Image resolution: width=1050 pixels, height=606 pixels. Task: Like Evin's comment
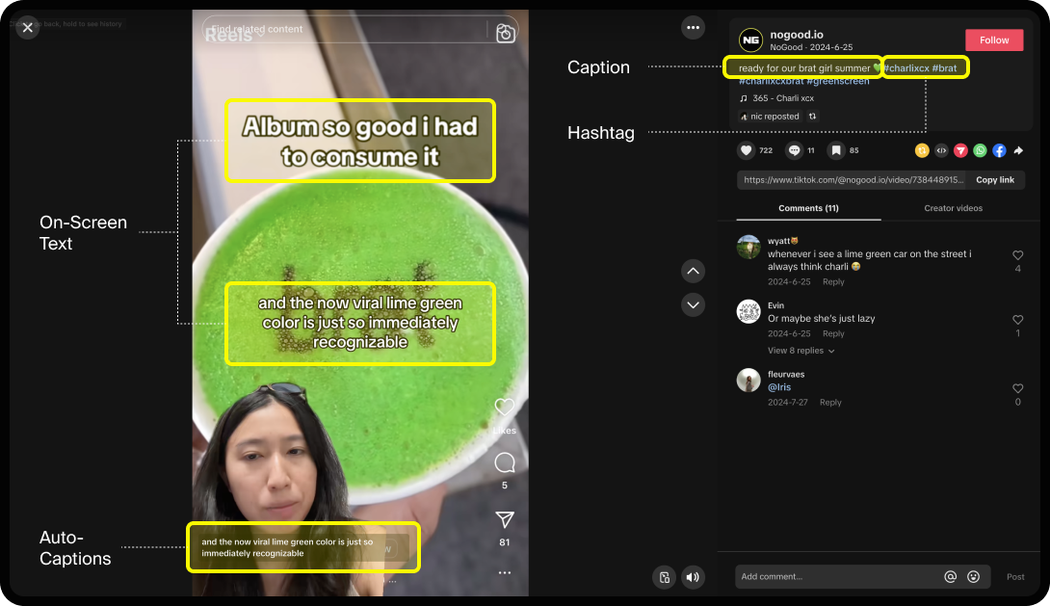tap(1018, 320)
